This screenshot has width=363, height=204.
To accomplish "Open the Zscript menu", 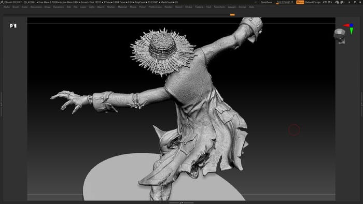I will coord(242,7).
